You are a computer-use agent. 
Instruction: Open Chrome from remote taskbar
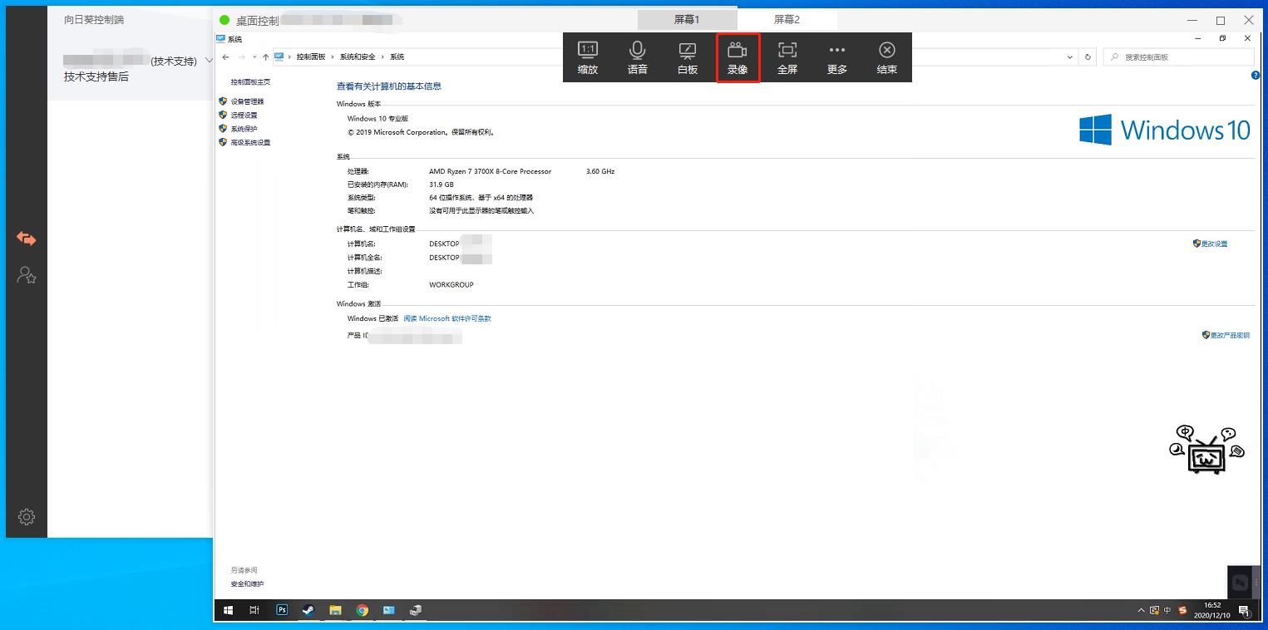[363, 610]
